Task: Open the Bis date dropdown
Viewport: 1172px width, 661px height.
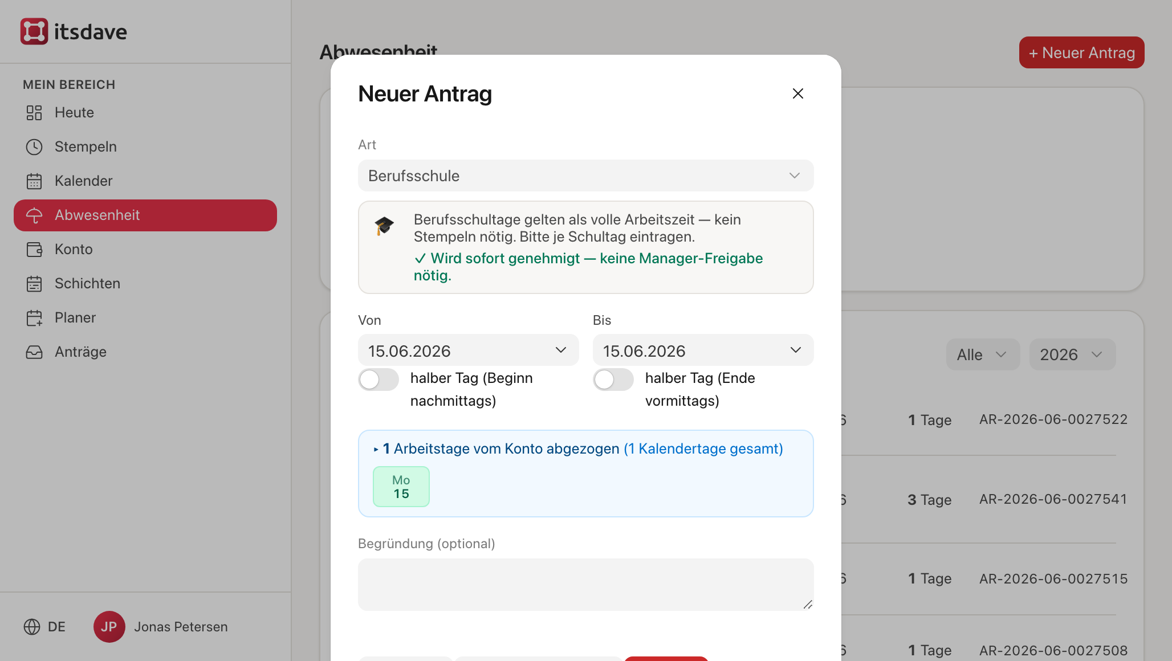Action: click(703, 350)
